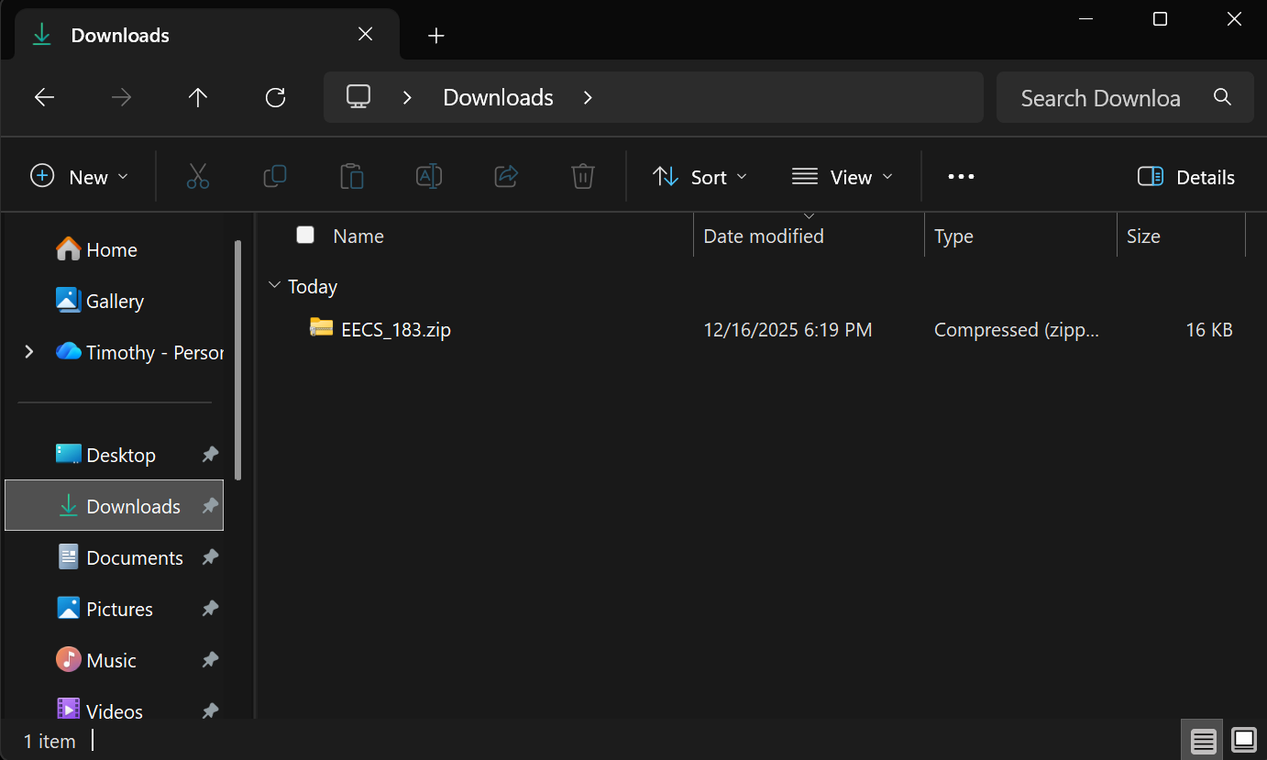This screenshot has height=760, width=1267.
Task: Minimize the File Explorer window
Action: (x=1085, y=18)
